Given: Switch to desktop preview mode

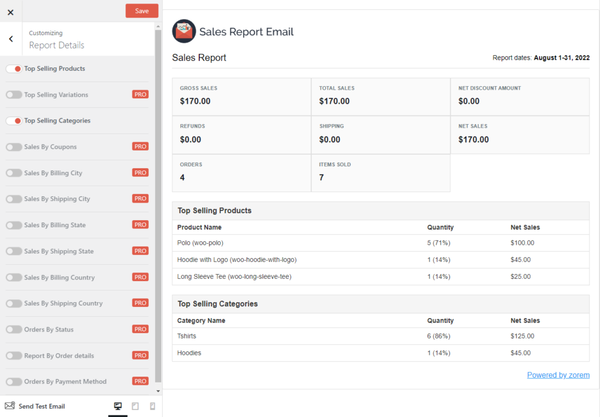Looking at the screenshot, I should click(118, 405).
